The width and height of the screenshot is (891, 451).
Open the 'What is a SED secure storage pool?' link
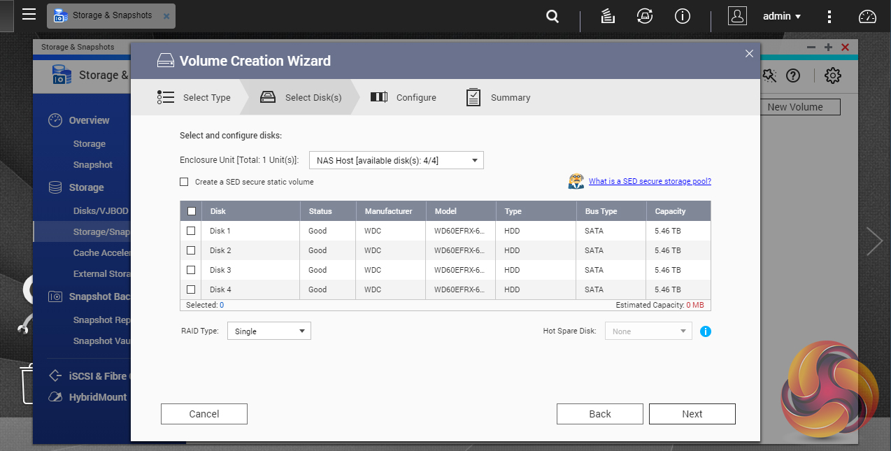pyautogui.click(x=650, y=182)
